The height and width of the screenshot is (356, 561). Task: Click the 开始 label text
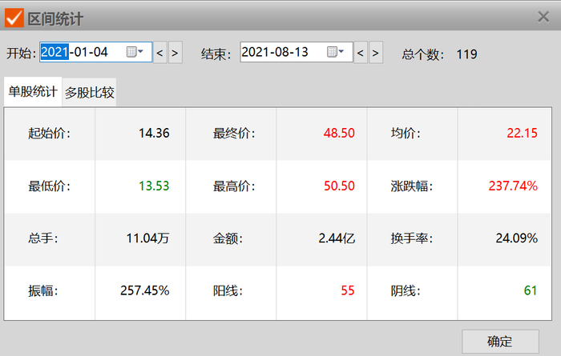[21, 54]
